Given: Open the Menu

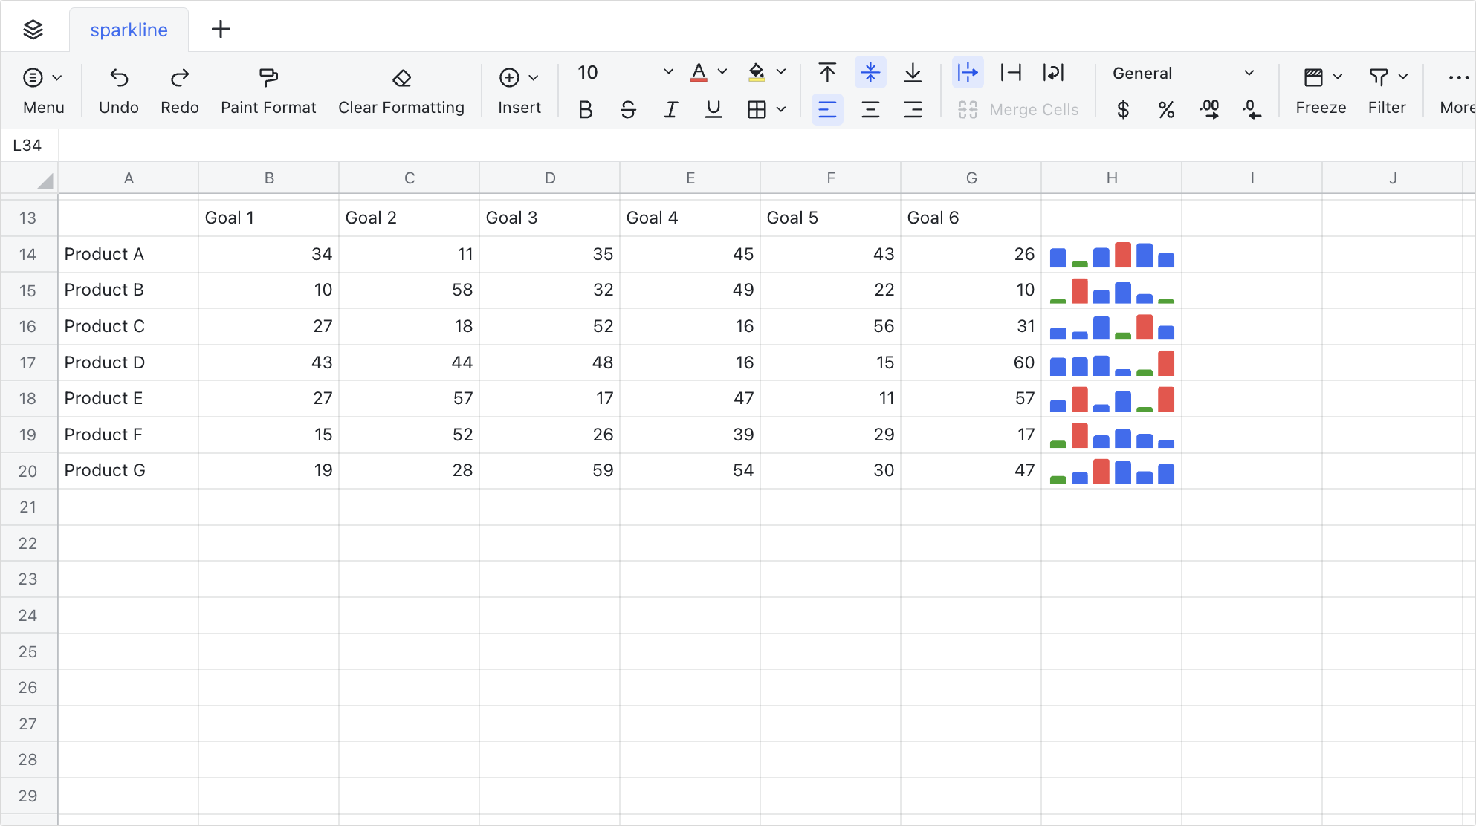Looking at the screenshot, I should 42,89.
